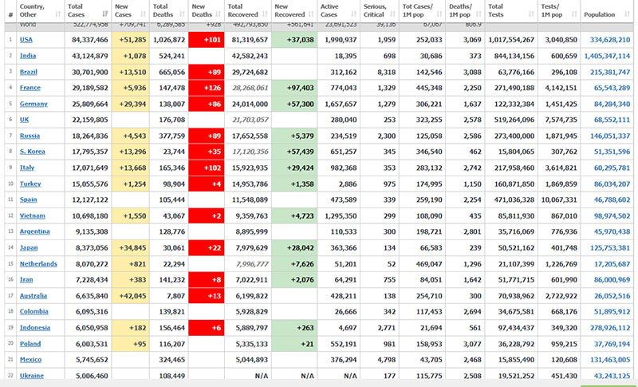
Task: Select UK total deaths cell 176,708
Action: tap(169, 120)
